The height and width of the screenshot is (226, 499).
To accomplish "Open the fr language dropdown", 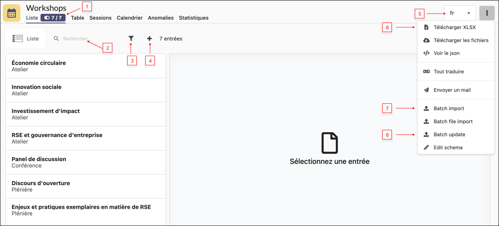I will 460,13.
